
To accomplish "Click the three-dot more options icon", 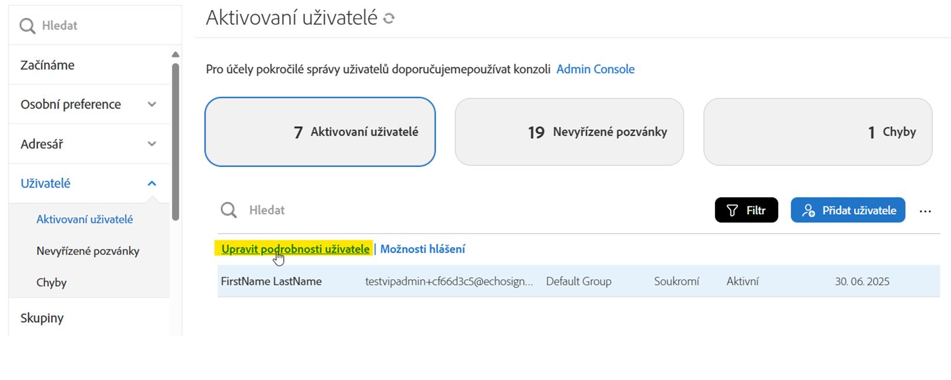I will 925,211.
